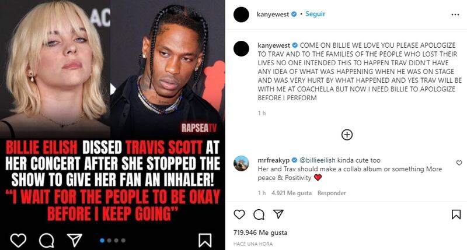Tap the send arrow icon on the image
The image size is (467, 250).
75,240
